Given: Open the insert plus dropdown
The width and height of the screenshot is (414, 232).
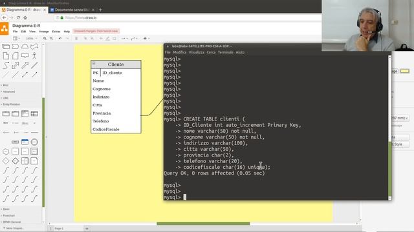Looking at the screenshot, I should 146,39.
